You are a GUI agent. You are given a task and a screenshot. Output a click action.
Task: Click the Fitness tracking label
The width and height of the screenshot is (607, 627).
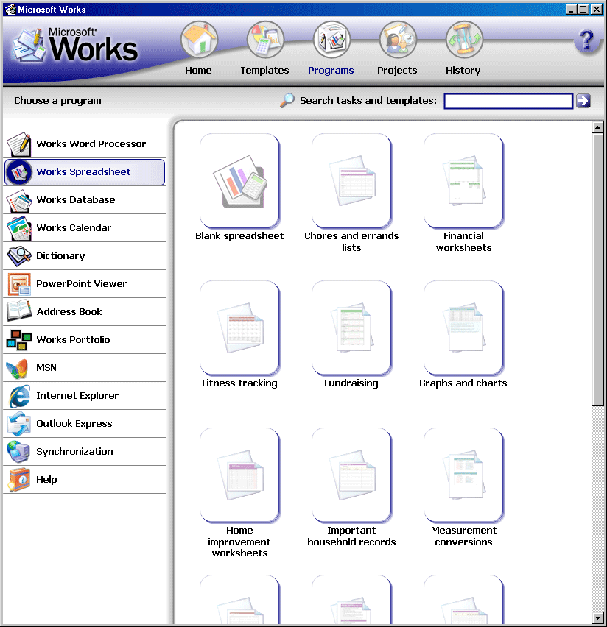pyautogui.click(x=239, y=383)
